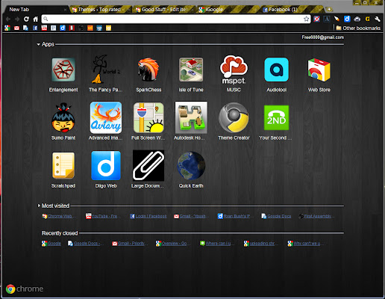Launch the mspot MUSIC app
This screenshot has width=385, height=299.
coord(234,70)
